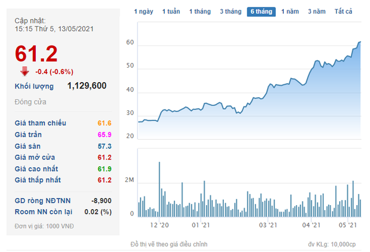Show the '3 tháng' chart period
Screen dimensions: 370x252
(231, 12)
